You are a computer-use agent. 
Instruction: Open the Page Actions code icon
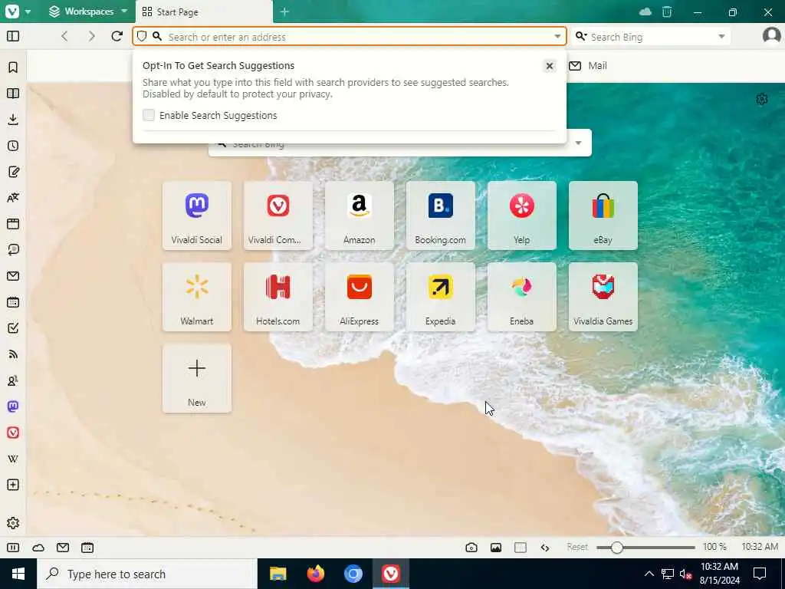(545, 548)
